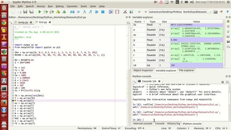Switch to Internal console tab
The height and width of the screenshot is (130, 231).
(x=143, y=123)
